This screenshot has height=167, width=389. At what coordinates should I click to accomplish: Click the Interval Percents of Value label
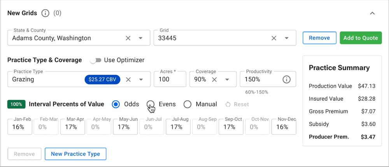(67, 104)
